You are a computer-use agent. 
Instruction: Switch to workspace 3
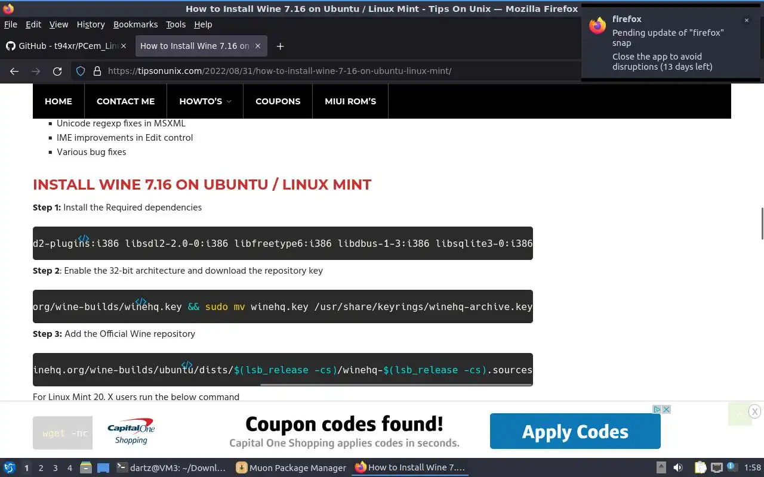[x=55, y=468]
